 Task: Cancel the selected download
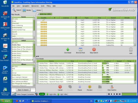pyautogui.click(x=60, y=87)
